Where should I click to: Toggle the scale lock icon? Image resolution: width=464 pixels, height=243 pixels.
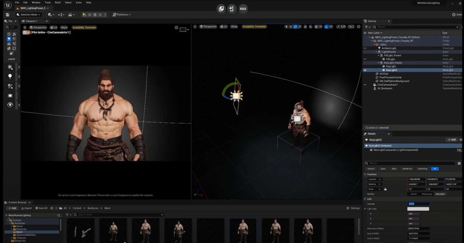tap(385, 189)
